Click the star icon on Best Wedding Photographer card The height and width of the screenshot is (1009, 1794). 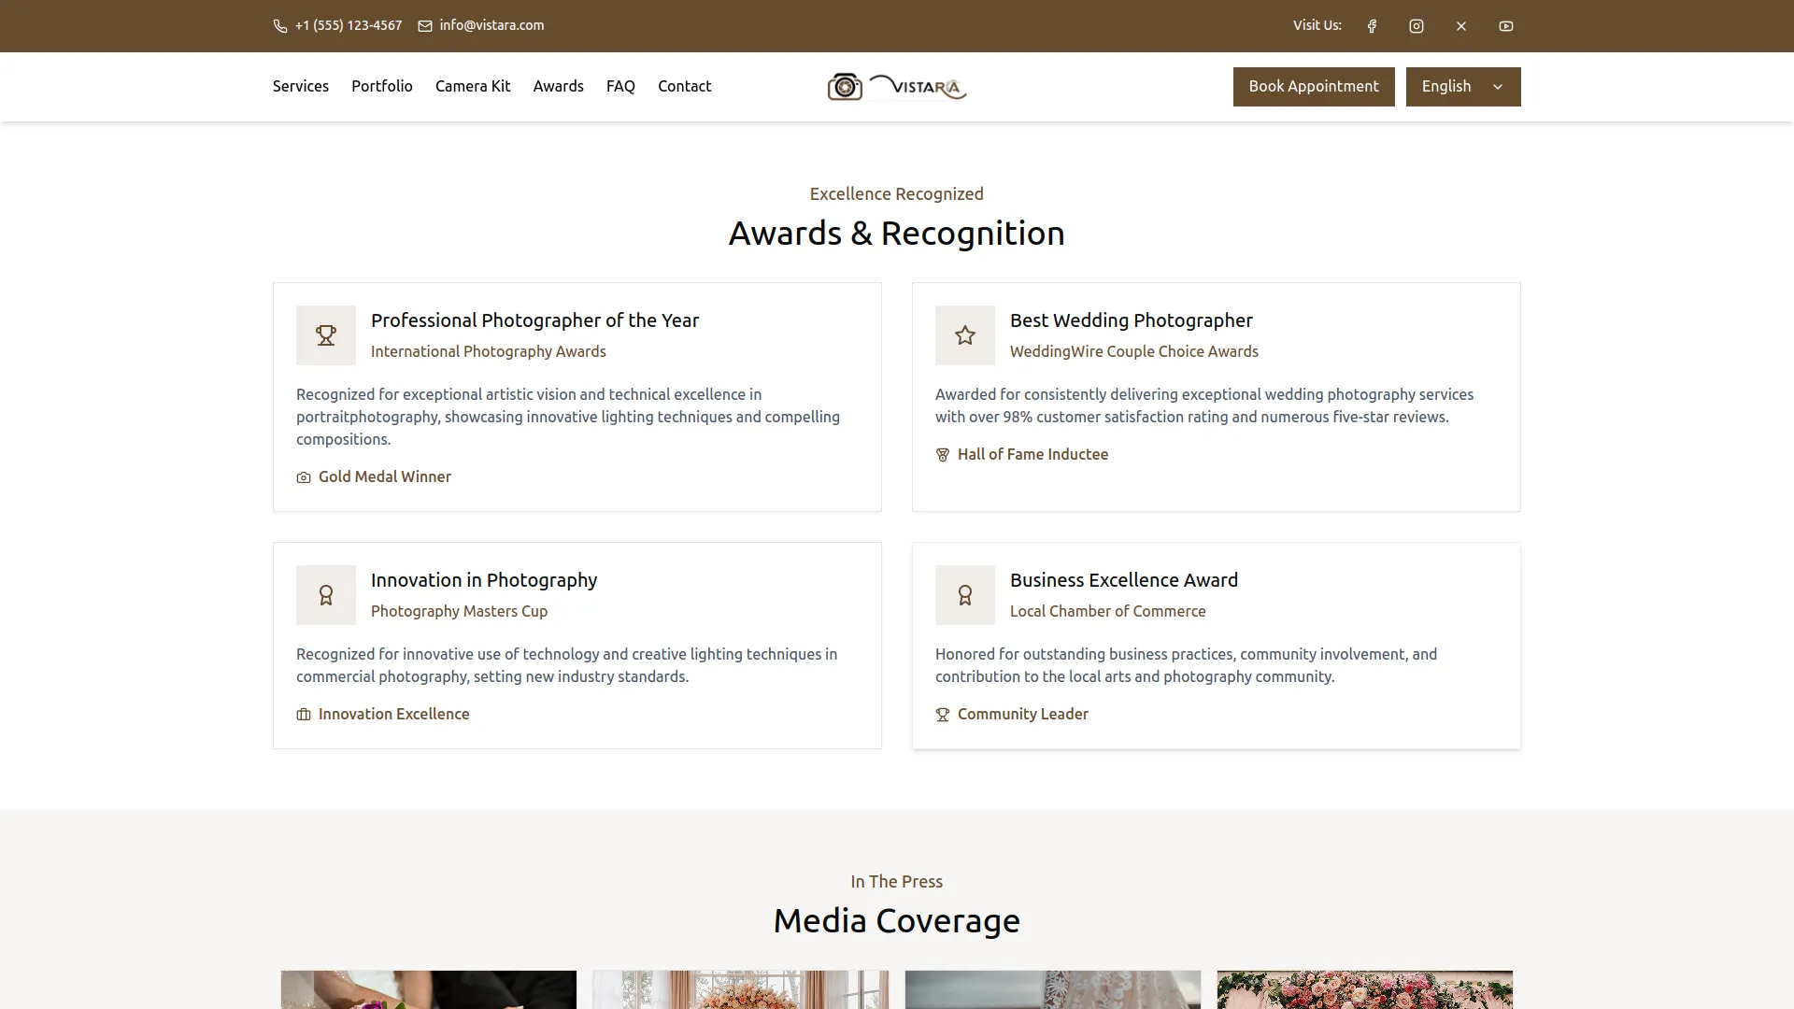[964, 335]
